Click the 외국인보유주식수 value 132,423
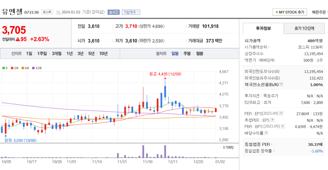Screen dimensions: 328x170 [316, 78]
